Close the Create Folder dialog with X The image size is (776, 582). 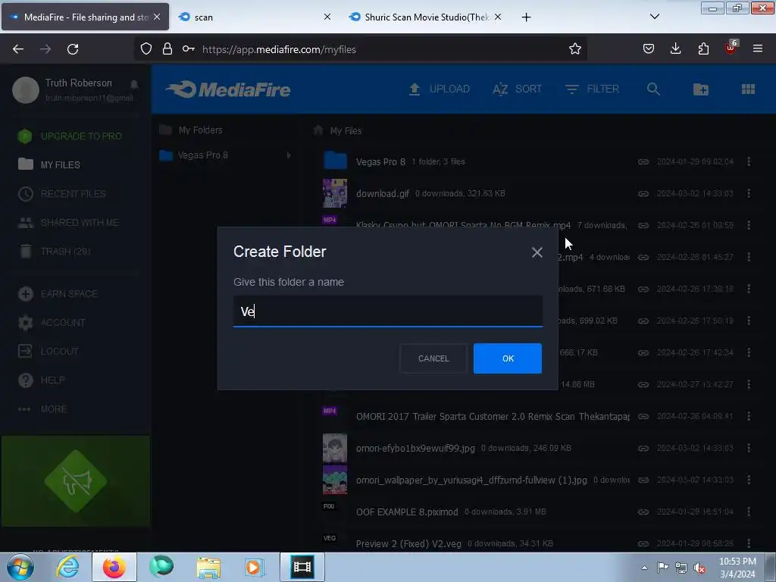(x=537, y=252)
